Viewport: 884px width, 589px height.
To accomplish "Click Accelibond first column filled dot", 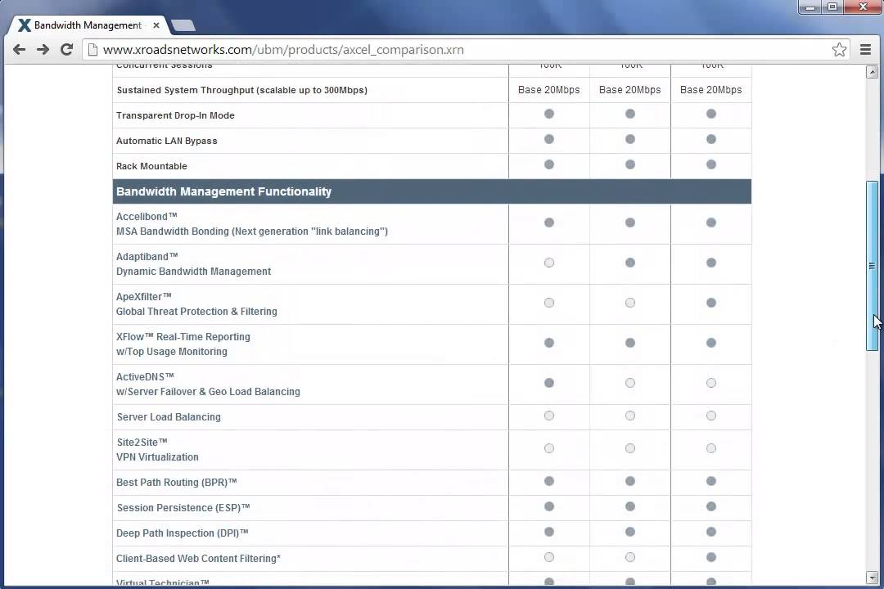I will [549, 223].
